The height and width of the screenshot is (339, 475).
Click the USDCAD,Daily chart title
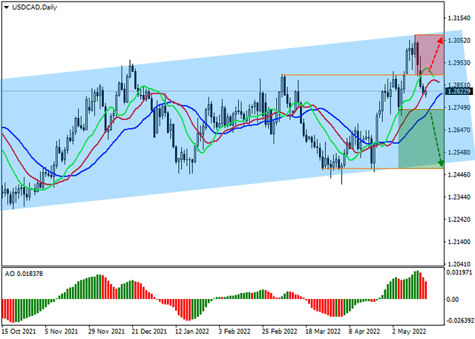pyautogui.click(x=35, y=7)
